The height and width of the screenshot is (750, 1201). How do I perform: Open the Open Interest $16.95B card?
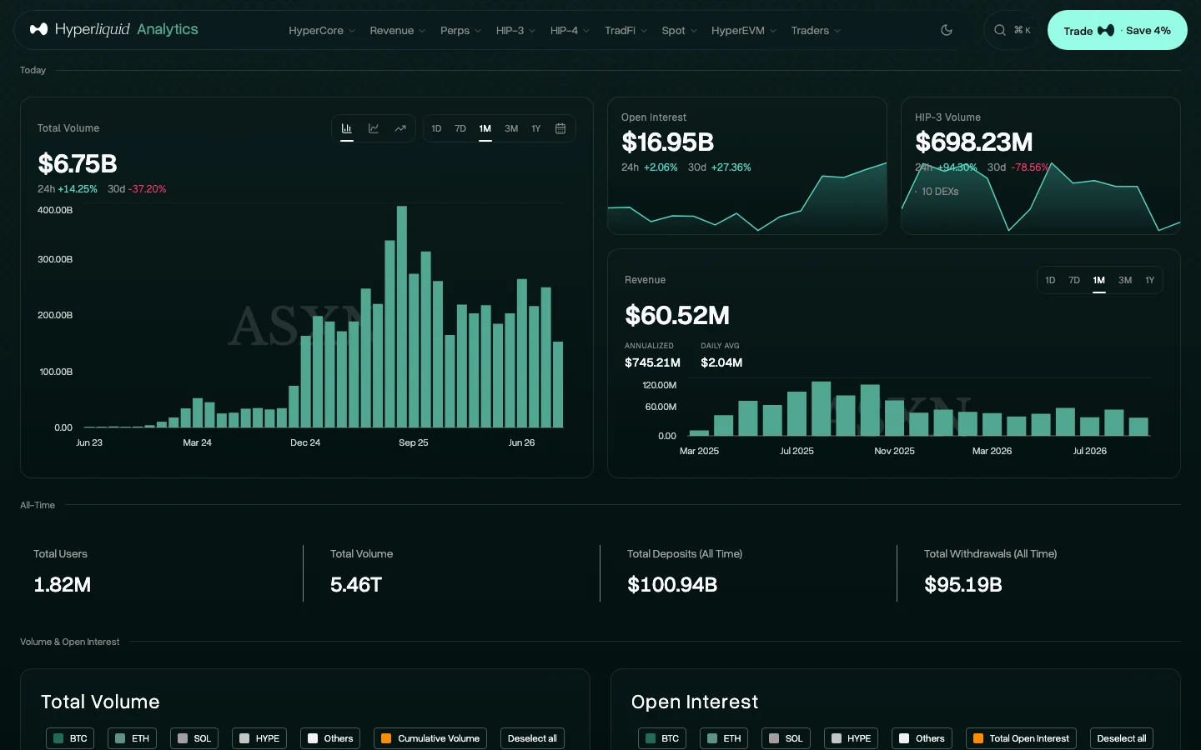tap(747, 166)
